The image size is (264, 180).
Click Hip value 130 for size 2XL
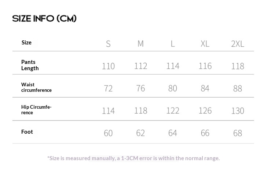pyautogui.click(x=238, y=111)
